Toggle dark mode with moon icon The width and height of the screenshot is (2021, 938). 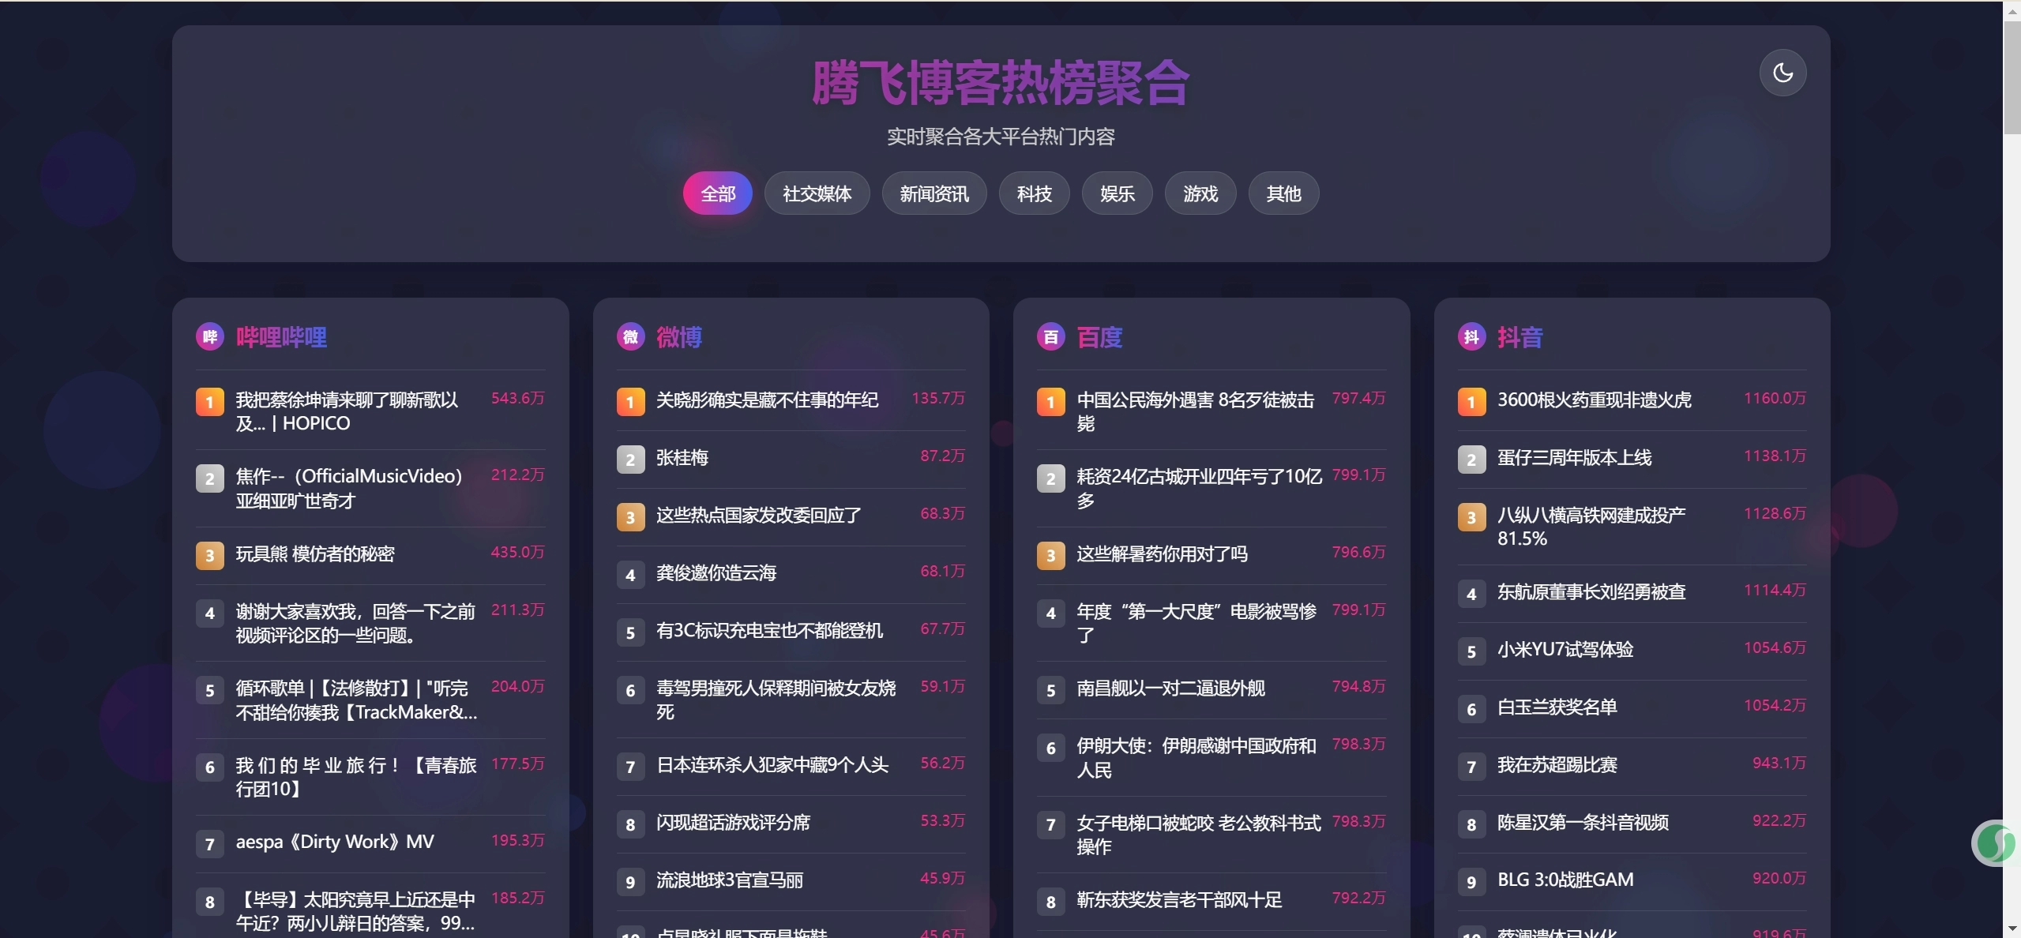tap(1782, 73)
